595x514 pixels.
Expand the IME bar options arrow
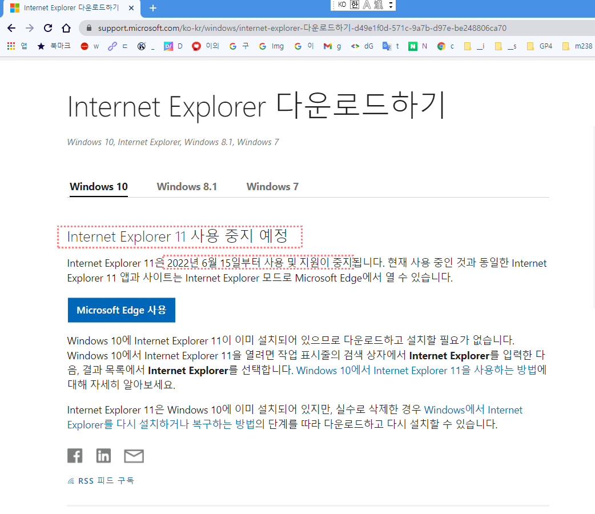(x=391, y=5)
